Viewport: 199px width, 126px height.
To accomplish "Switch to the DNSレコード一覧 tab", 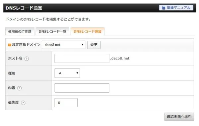I will tap(52, 31).
